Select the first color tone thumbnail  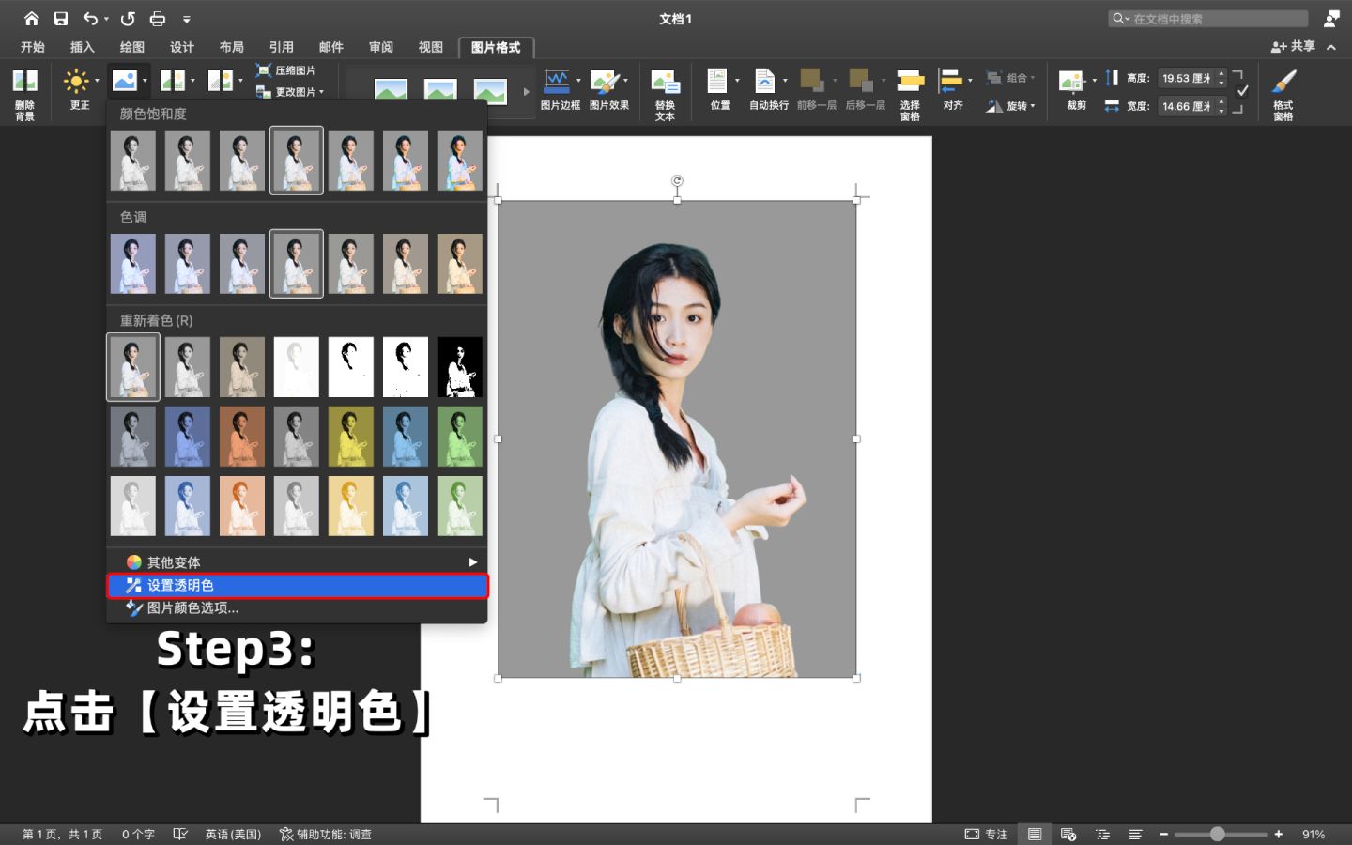point(133,264)
